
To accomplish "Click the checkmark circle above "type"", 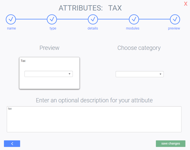I will [52, 19].
